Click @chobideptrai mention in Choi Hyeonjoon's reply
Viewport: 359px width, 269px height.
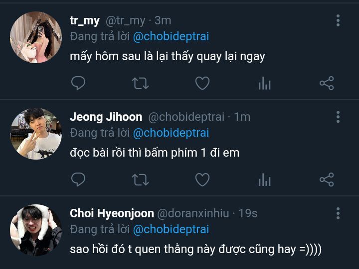[x=171, y=229]
